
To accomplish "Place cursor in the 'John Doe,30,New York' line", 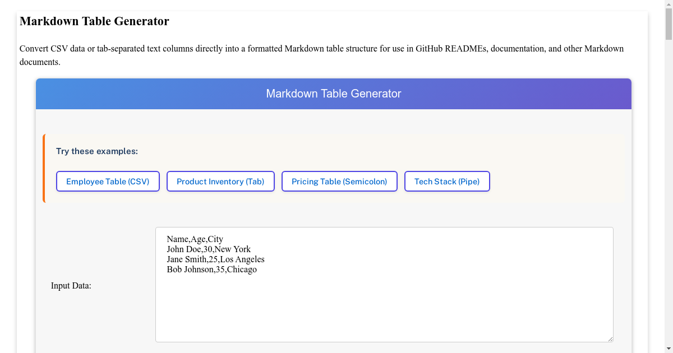I will pyautogui.click(x=209, y=249).
